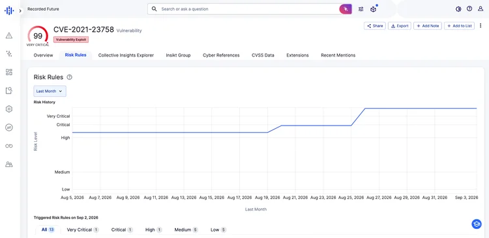The image size is (489, 238).
Task: Click the help icon beside Risk Rules heading
Action: tap(70, 77)
